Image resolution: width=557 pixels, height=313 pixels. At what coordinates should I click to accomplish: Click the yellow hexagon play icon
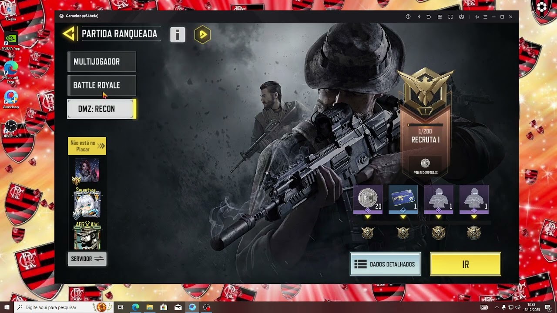pyautogui.click(x=202, y=34)
